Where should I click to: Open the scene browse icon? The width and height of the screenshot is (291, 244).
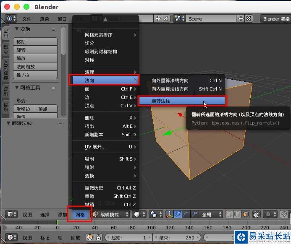[x=179, y=18]
